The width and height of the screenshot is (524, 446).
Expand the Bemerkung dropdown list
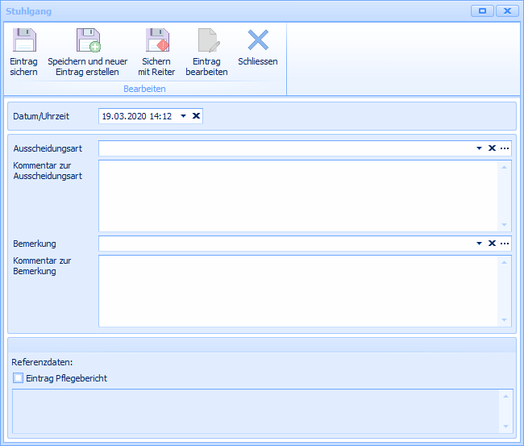pos(479,244)
